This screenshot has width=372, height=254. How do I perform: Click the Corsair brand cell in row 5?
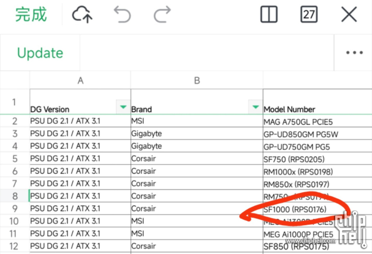click(x=197, y=159)
